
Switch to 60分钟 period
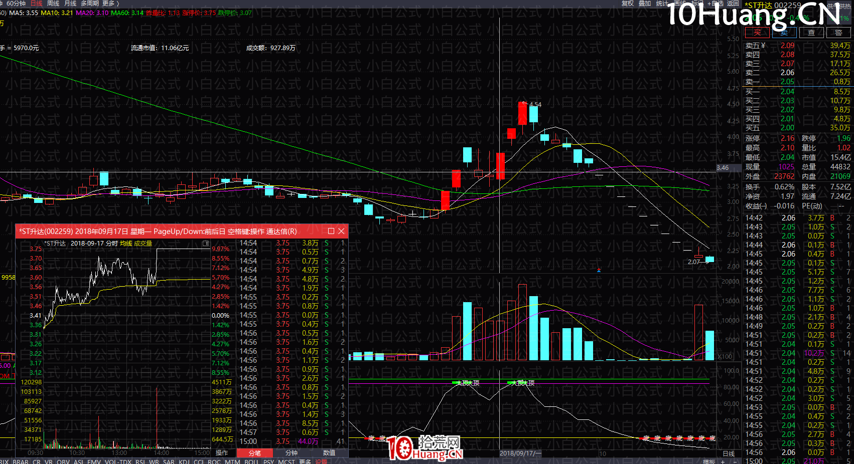pos(16,4)
